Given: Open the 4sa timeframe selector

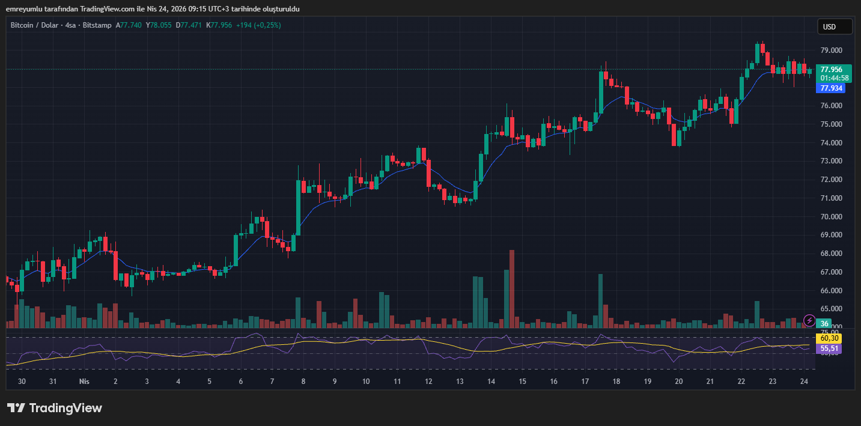Looking at the screenshot, I should 70,25.
